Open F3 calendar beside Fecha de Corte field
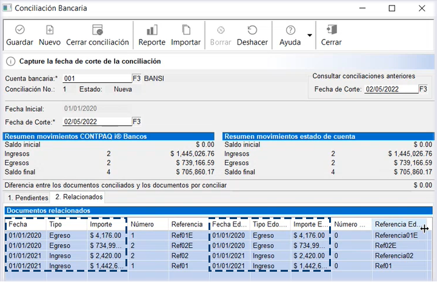Viewport: 437px width, 282px height. coord(136,122)
